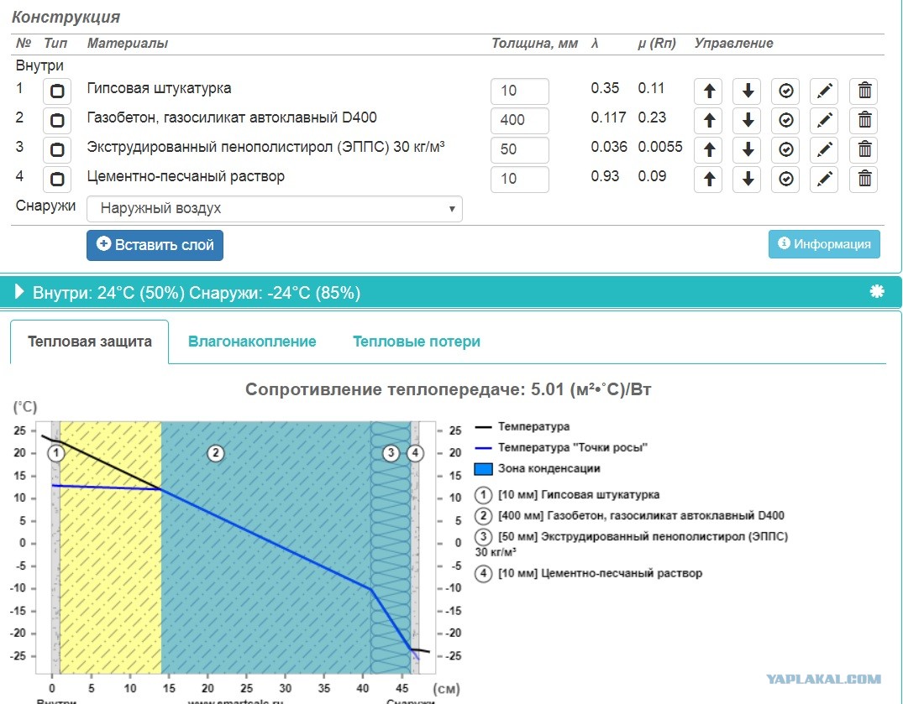Image resolution: width=903 pixels, height=704 pixels.
Task: Move cement-sand mortar layer up
Action: (708, 179)
